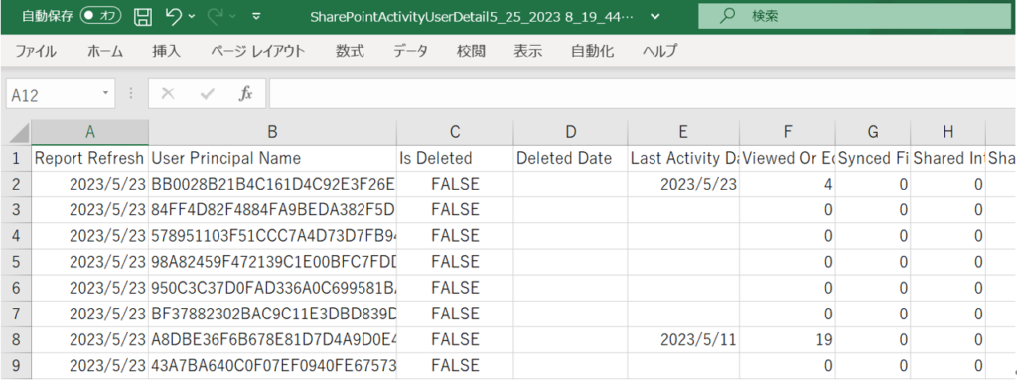Click the 'Deleted Date' header cell

point(571,158)
